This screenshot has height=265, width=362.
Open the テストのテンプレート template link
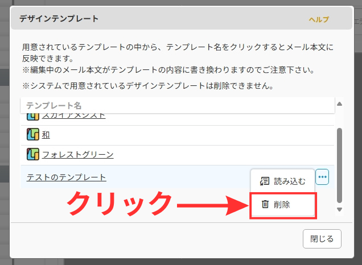66,177
